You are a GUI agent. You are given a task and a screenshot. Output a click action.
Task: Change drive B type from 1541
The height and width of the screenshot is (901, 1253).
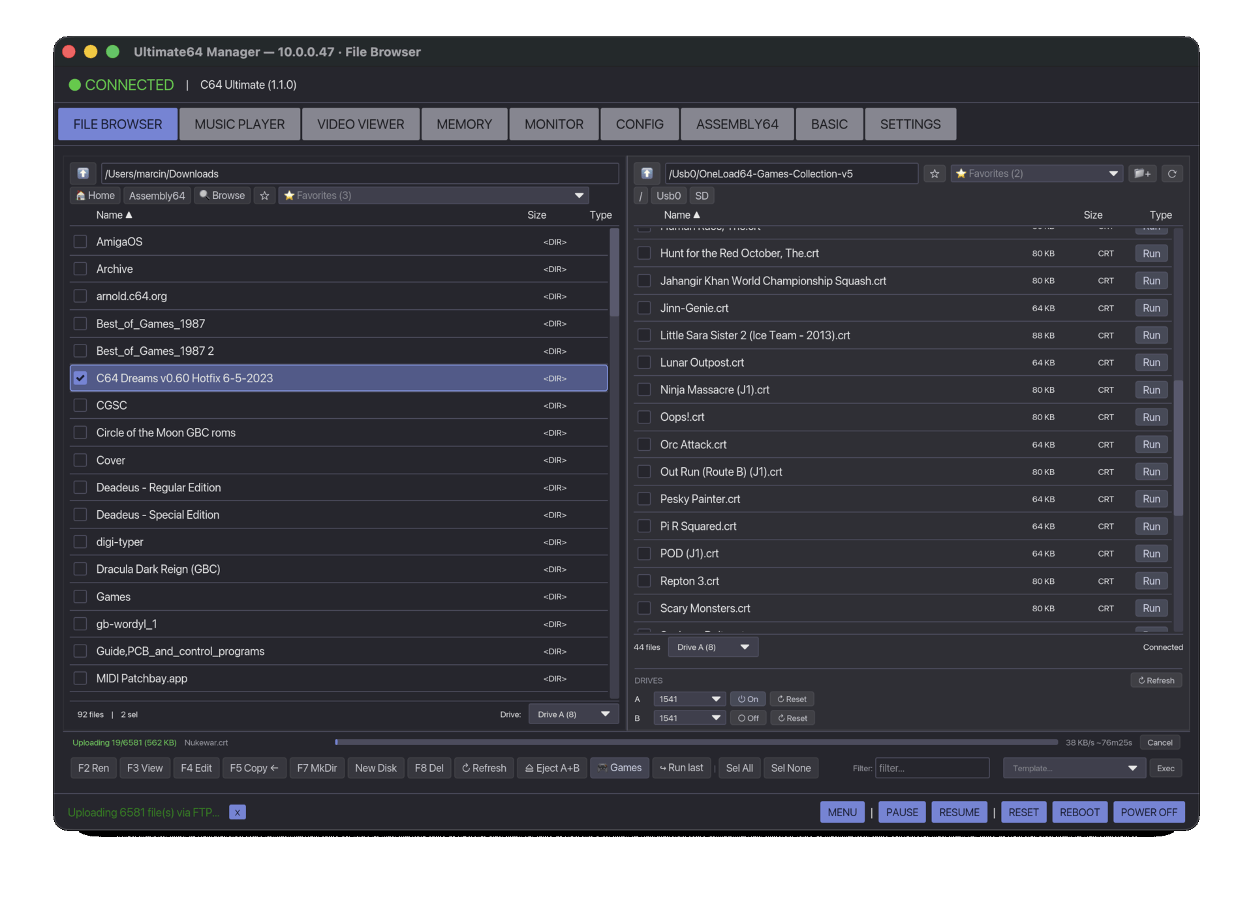click(689, 718)
